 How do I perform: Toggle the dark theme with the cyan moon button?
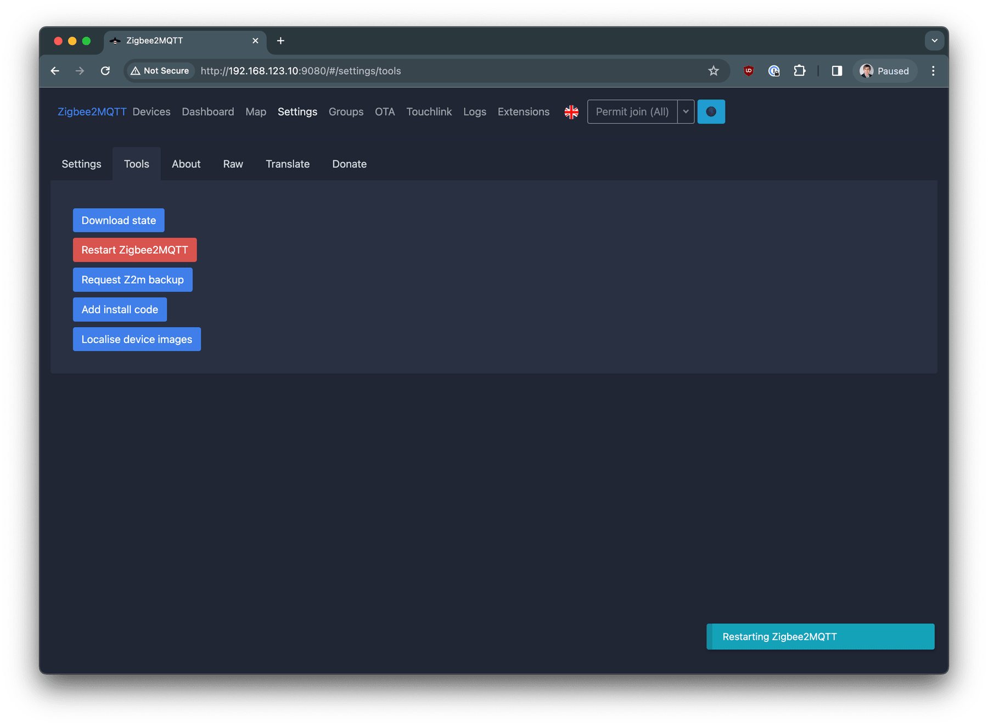pyautogui.click(x=711, y=111)
